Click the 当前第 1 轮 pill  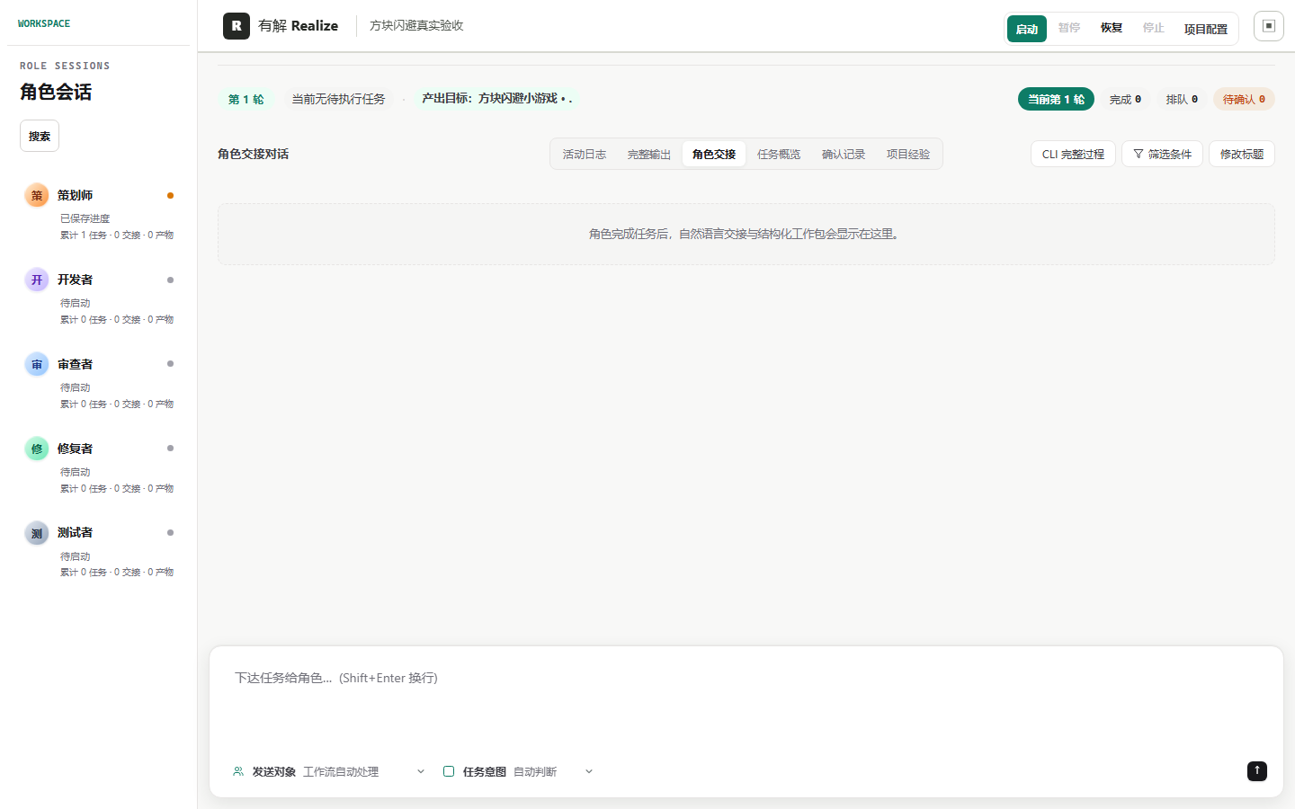click(1056, 99)
